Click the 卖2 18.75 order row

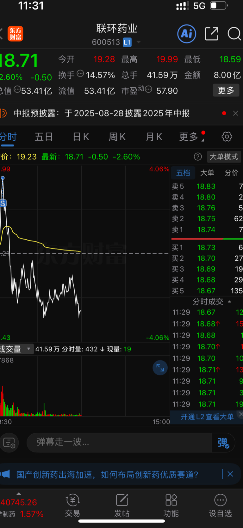pos(207,219)
